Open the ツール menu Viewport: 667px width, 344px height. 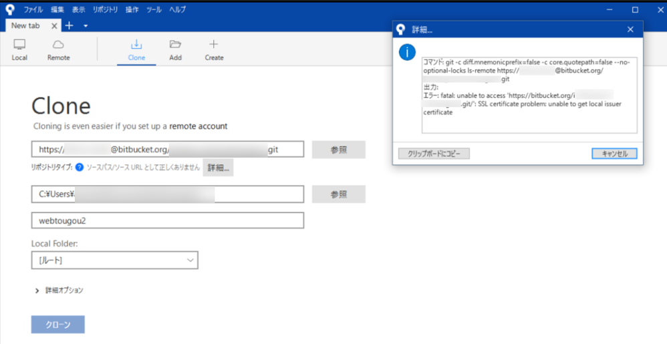pyautogui.click(x=154, y=9)
